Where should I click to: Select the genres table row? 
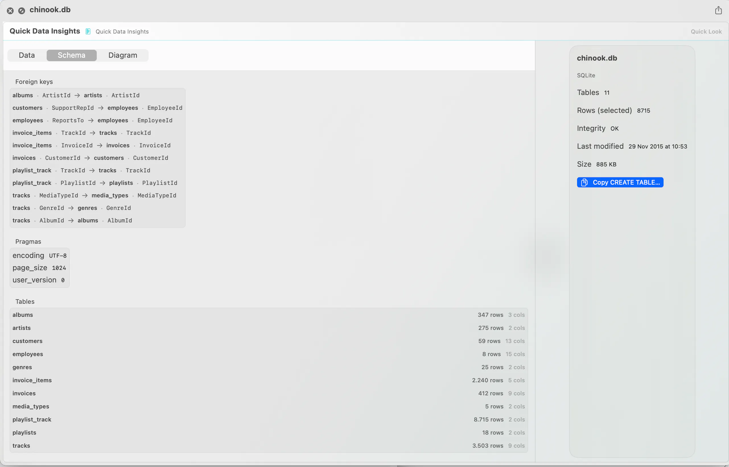coord(269,367)
